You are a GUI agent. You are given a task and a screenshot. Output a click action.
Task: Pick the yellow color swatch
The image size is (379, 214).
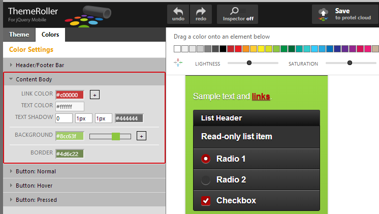(x=261, y=49)
